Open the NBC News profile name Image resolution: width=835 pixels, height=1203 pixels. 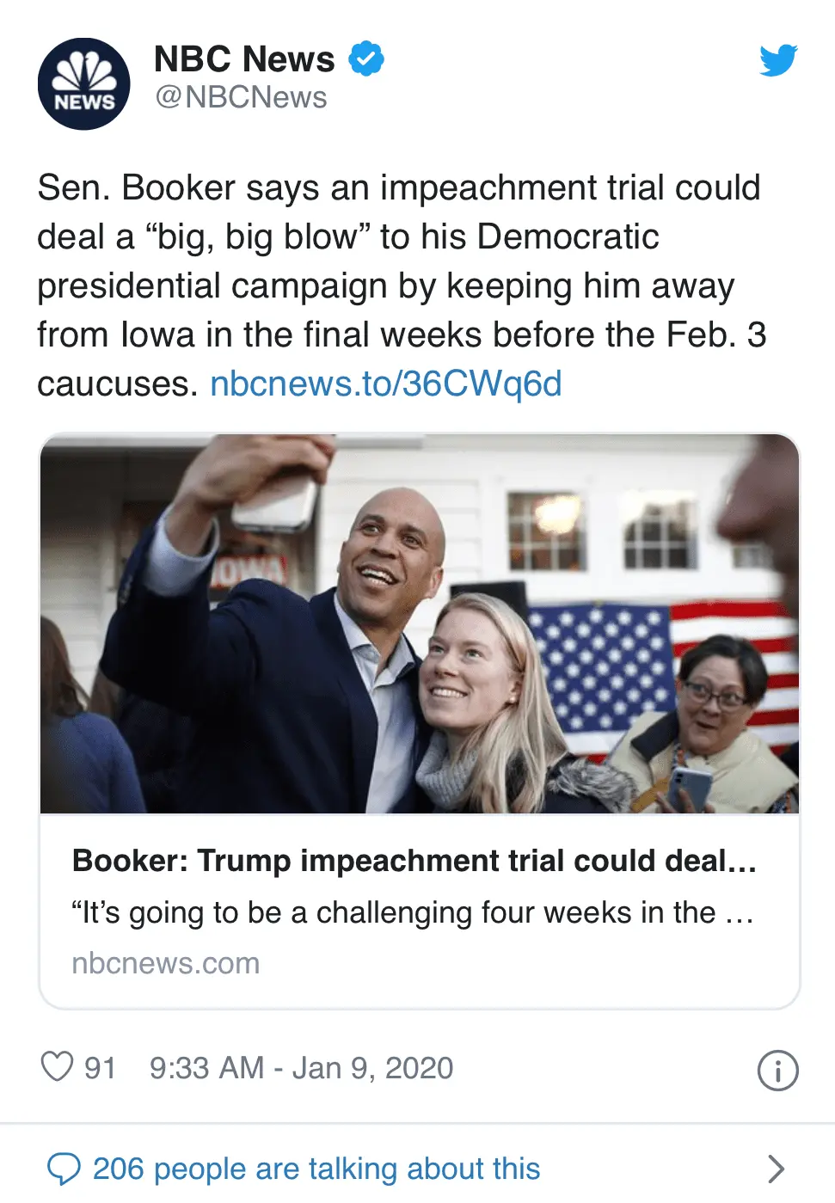click(244, 58)
